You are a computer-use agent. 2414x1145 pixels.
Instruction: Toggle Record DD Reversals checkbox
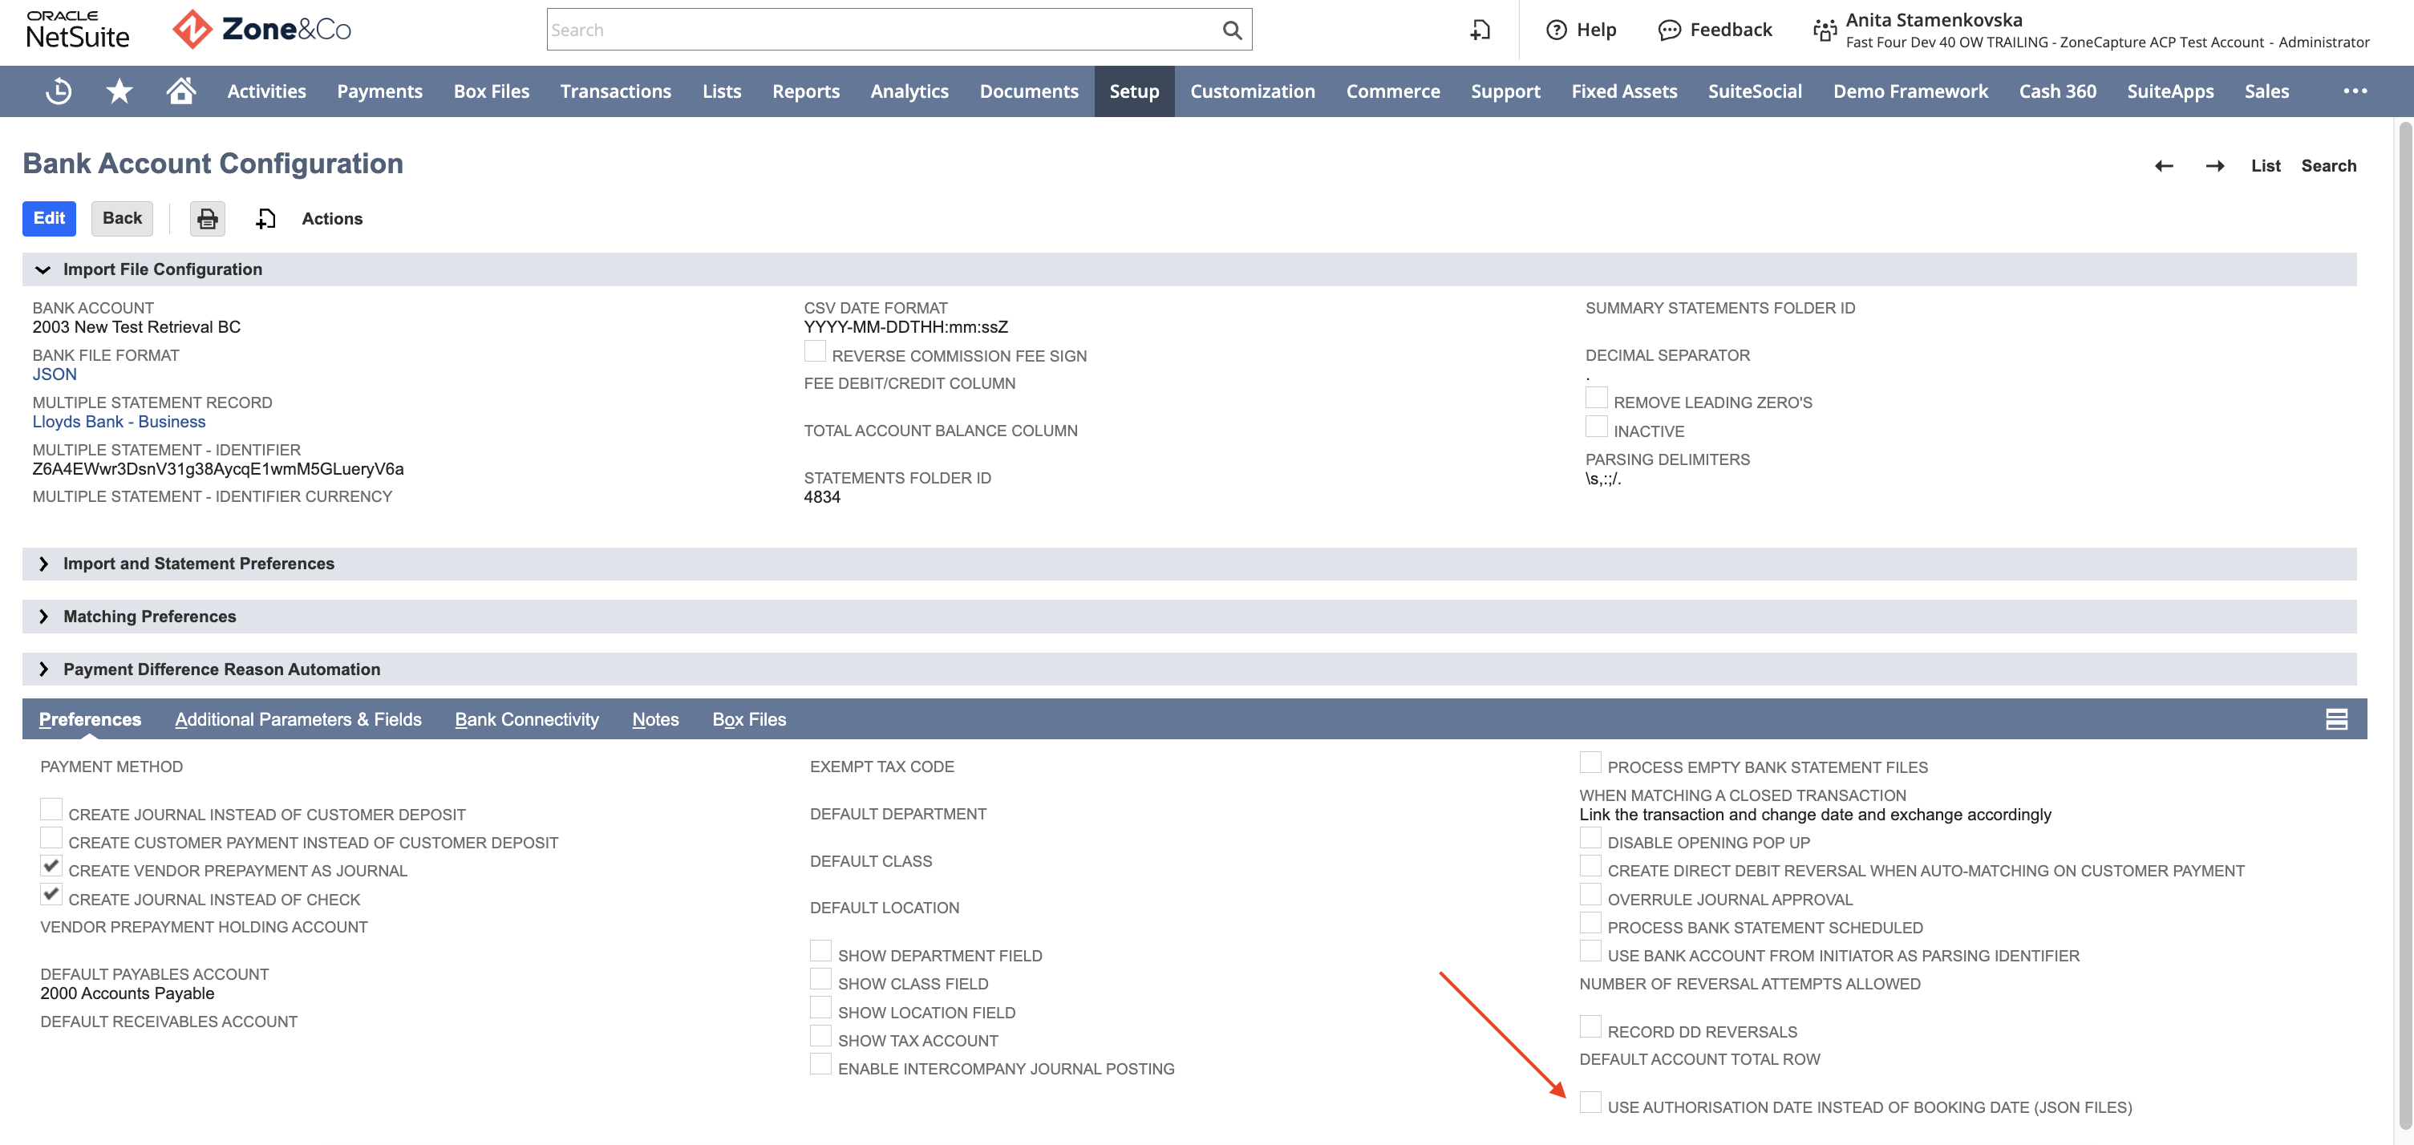pos(1590,1027)
